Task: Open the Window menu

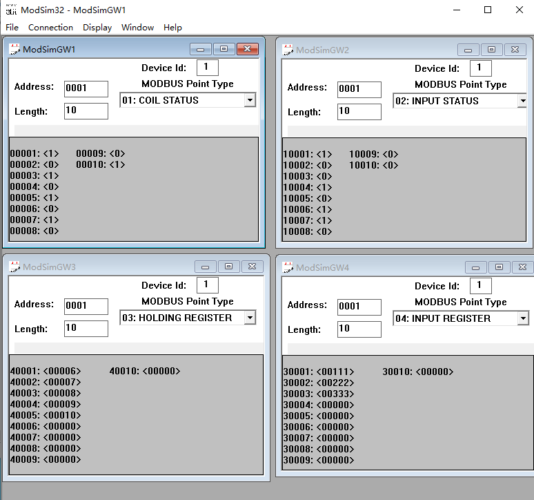Action: point(137,27)
